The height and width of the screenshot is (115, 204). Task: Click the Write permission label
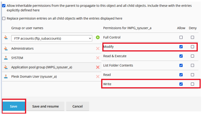tap(107, 84)
